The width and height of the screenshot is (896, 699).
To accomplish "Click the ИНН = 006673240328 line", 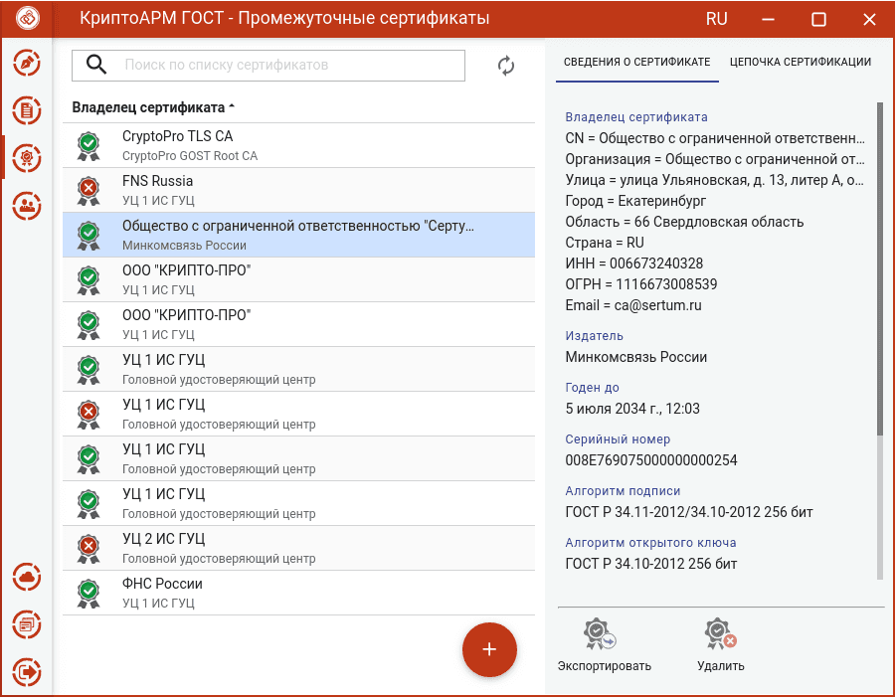I will pyautogui.click(x=633, y=263).
